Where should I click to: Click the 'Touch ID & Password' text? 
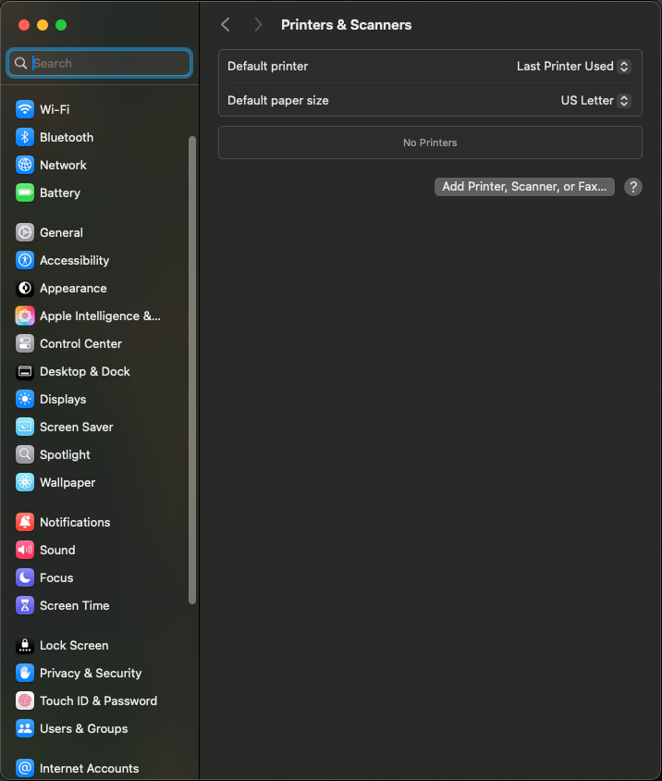(99, 700)
